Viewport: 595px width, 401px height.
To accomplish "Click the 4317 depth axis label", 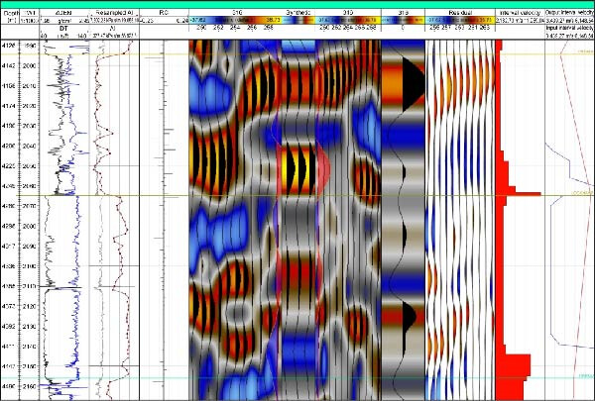I will pos(9,247).
